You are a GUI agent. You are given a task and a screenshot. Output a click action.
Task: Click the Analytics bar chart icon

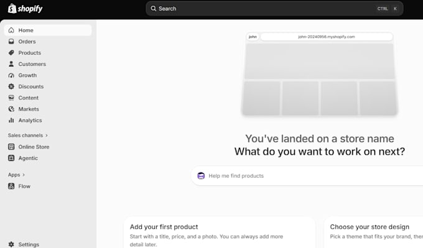point(11,120)
